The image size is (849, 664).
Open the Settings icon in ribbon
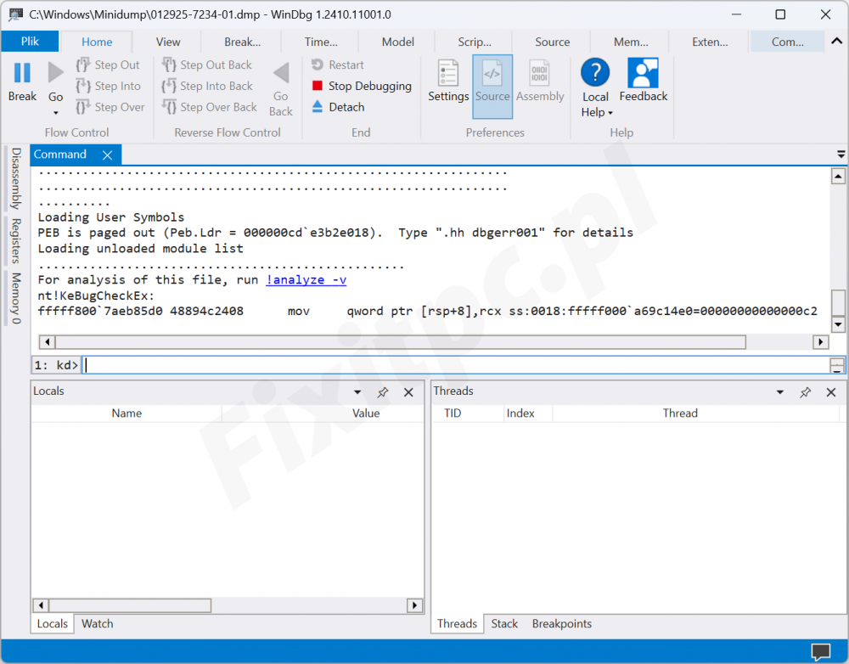(448, 74)
